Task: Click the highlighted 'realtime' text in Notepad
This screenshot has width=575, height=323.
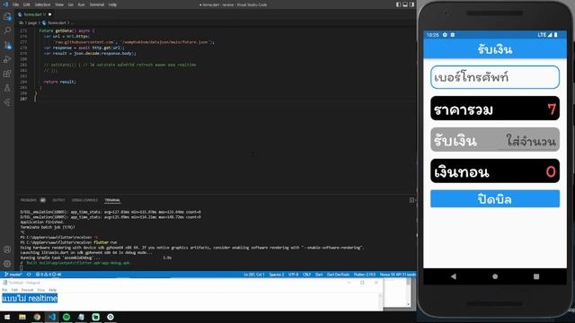Action: pos(42,299)
